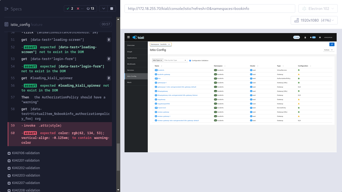Viewport: 342px width, 192px height.
Task: Stop the test run with the square button
Action: point(112,9)
